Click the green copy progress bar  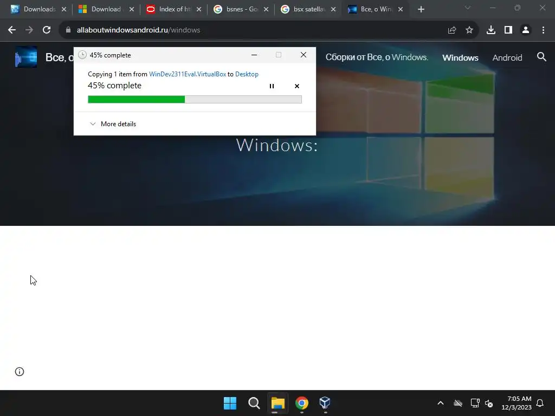pos(195,100)
